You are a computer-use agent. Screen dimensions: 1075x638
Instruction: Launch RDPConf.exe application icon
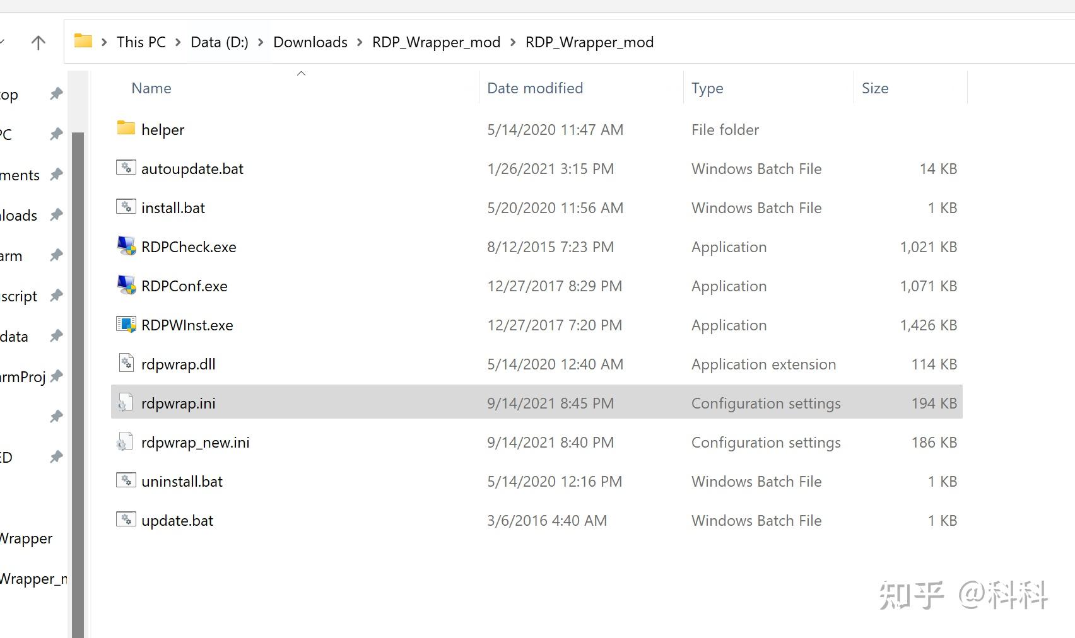(126, 285)
